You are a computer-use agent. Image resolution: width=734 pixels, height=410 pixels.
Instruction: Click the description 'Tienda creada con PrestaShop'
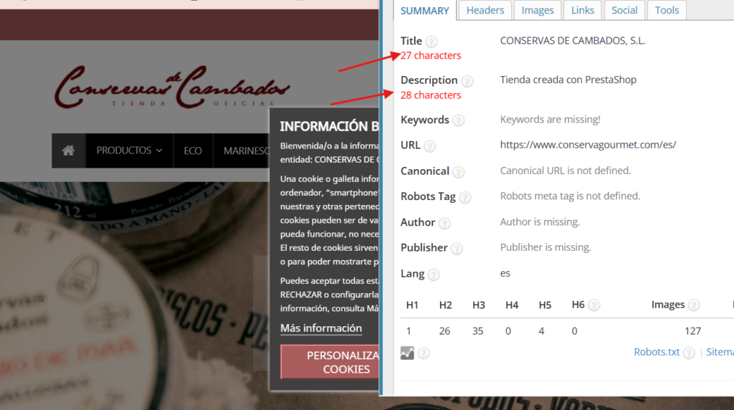point(568,80)
